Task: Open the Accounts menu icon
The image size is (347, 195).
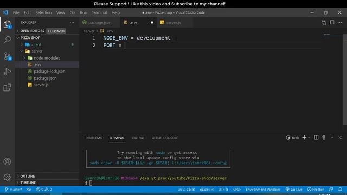Action: click(x=7, y=161)
